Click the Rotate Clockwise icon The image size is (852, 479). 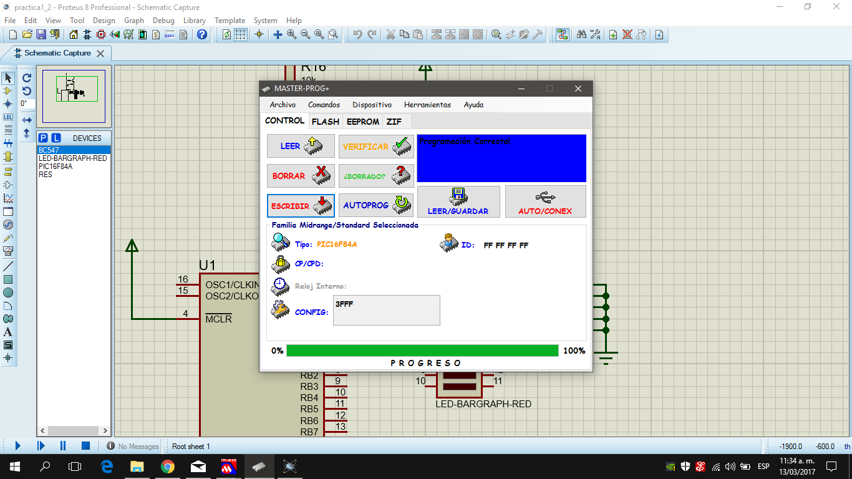point(27,78)
